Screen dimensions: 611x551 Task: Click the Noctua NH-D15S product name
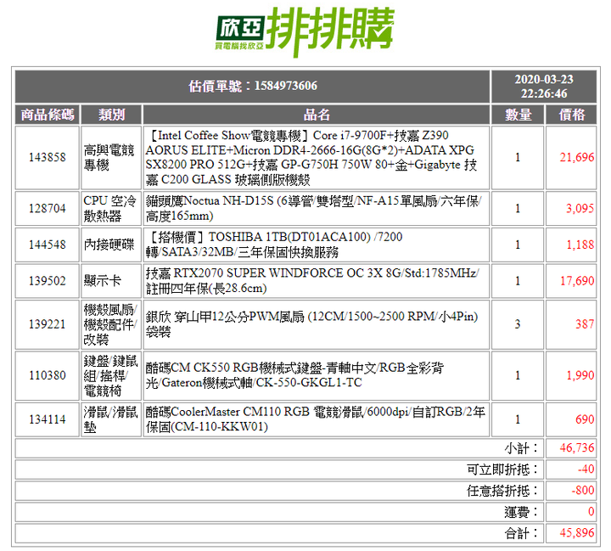(316, 208)
